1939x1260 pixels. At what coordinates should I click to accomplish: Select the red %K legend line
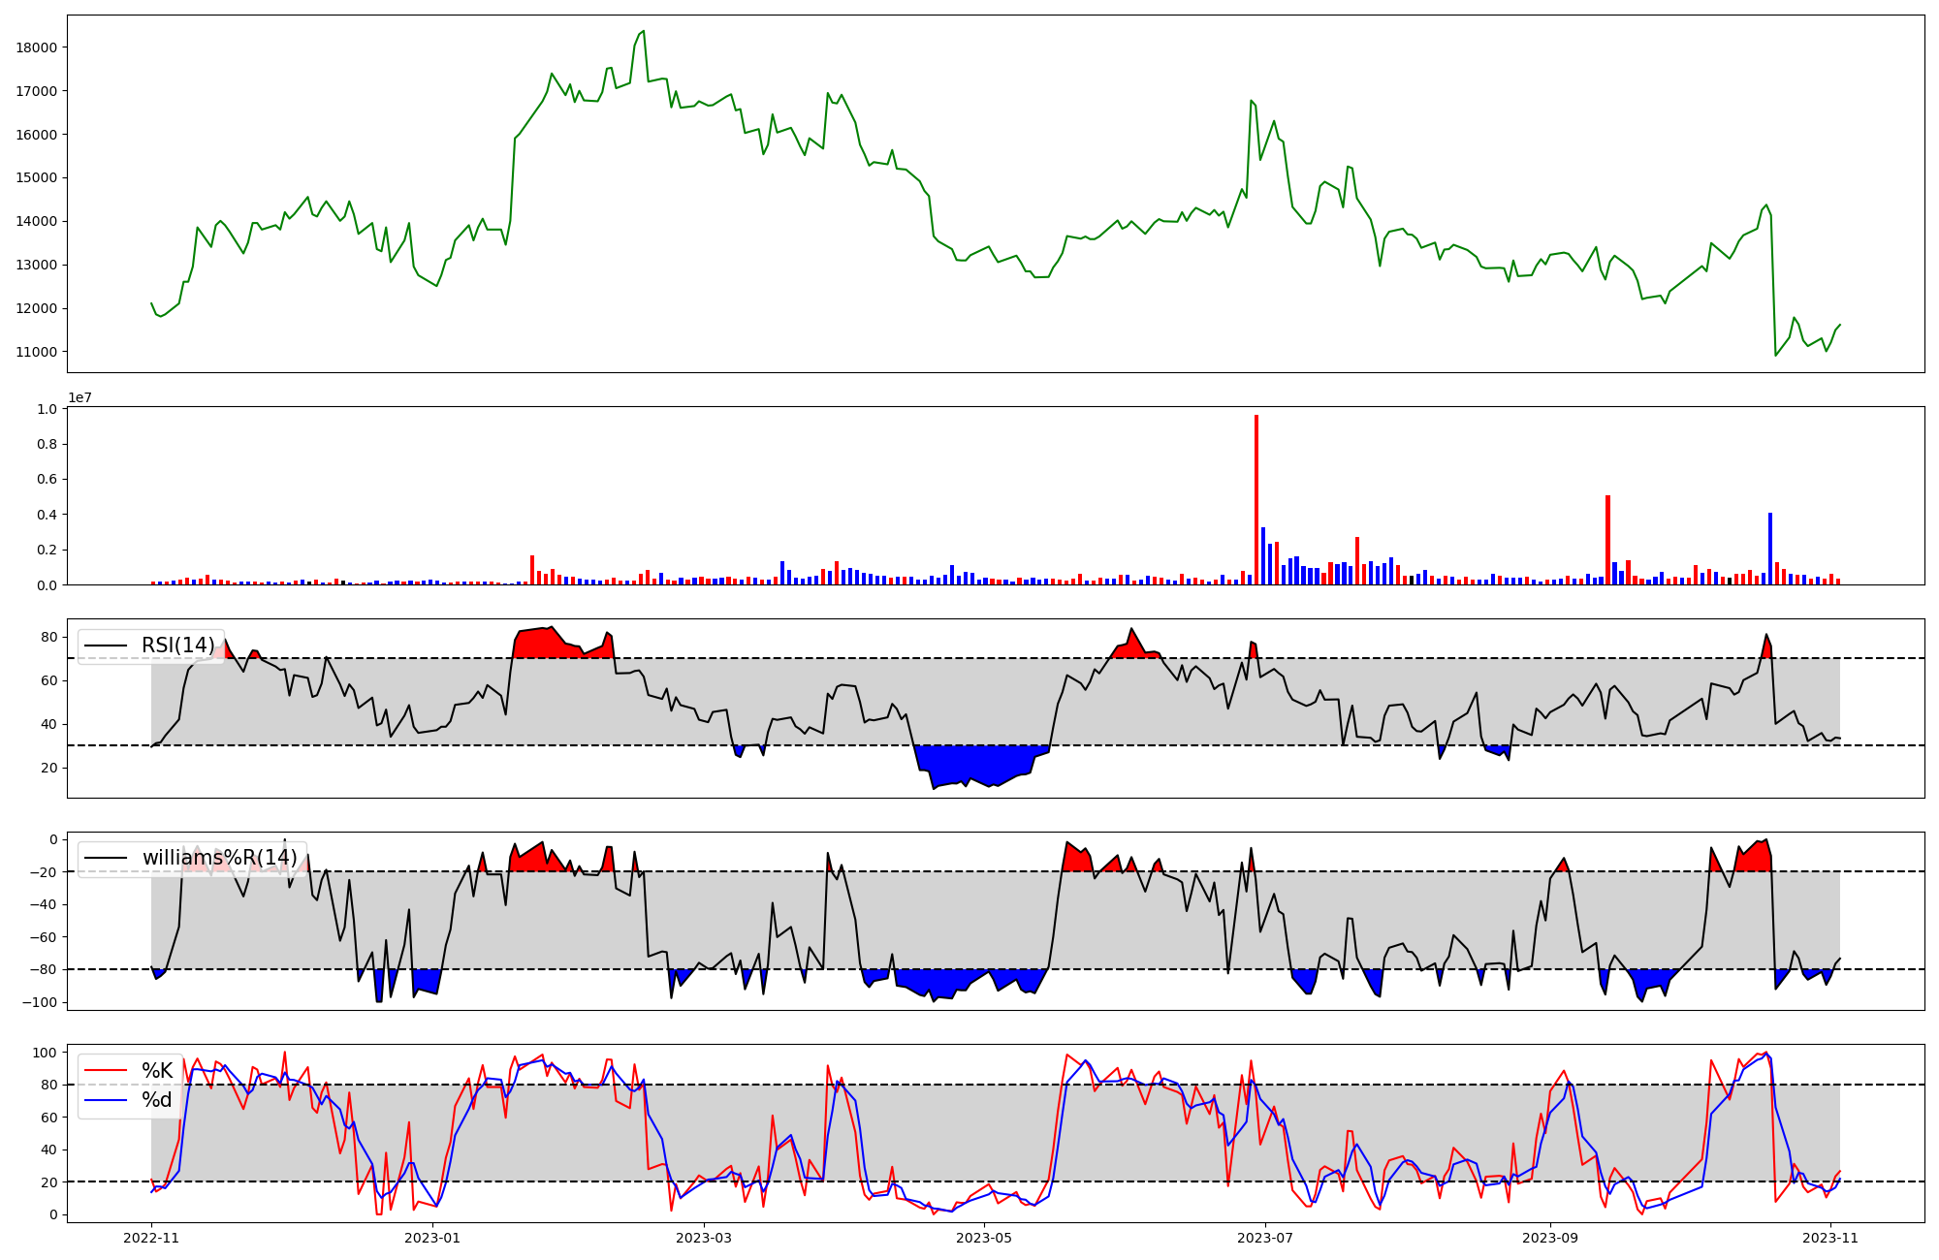[106, 1071]
